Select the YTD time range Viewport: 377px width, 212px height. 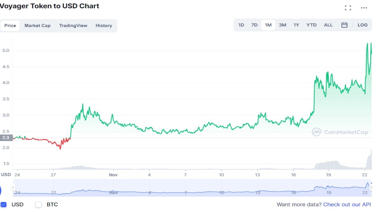pos(311,25)
